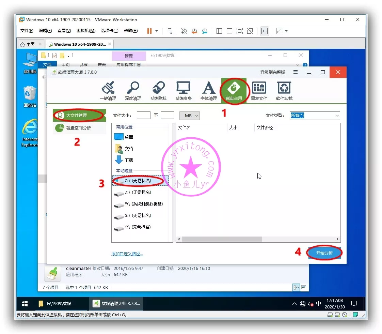Viewport: 382px width, 334px height.
Task: Choose the 桌面 desktop location
Action: [x=128, y=137]
